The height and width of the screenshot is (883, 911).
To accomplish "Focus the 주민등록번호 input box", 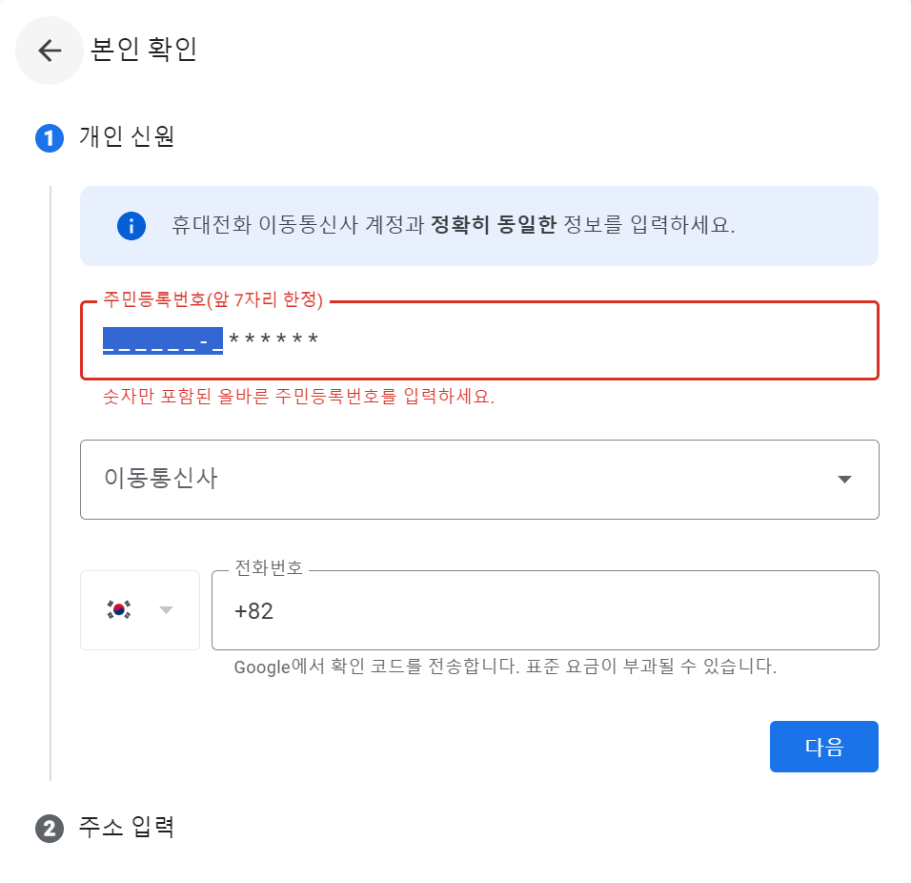I will click(x=479, y=340).
